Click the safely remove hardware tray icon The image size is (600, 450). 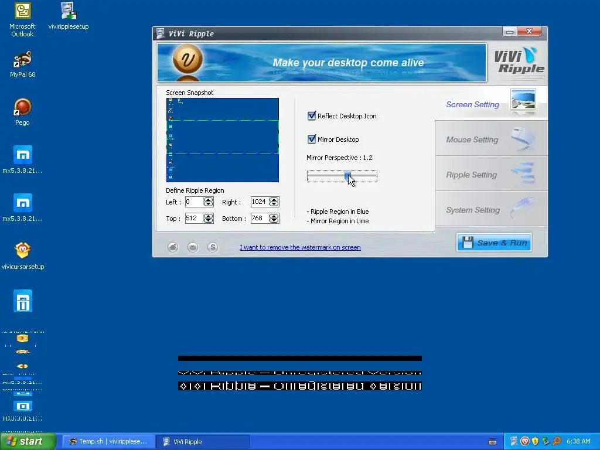pos(546,442)
